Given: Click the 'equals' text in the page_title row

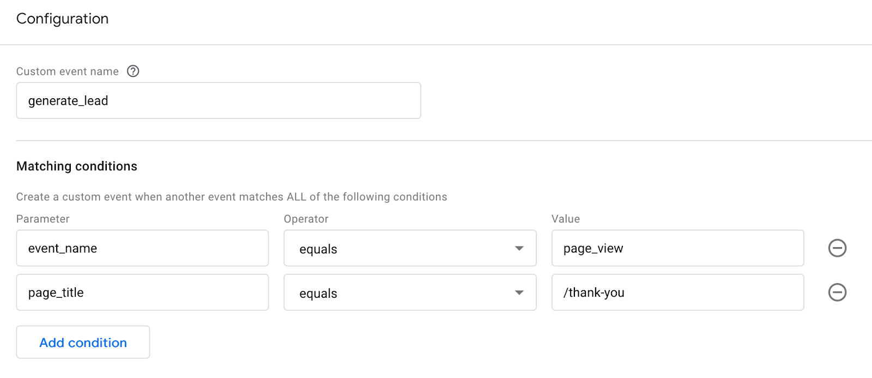Looking at the screenshot, I should tap(318, 293).
